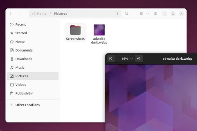Go back with the Files back arrow
This screenshot has width=197, height=131.
coord(11,13)
